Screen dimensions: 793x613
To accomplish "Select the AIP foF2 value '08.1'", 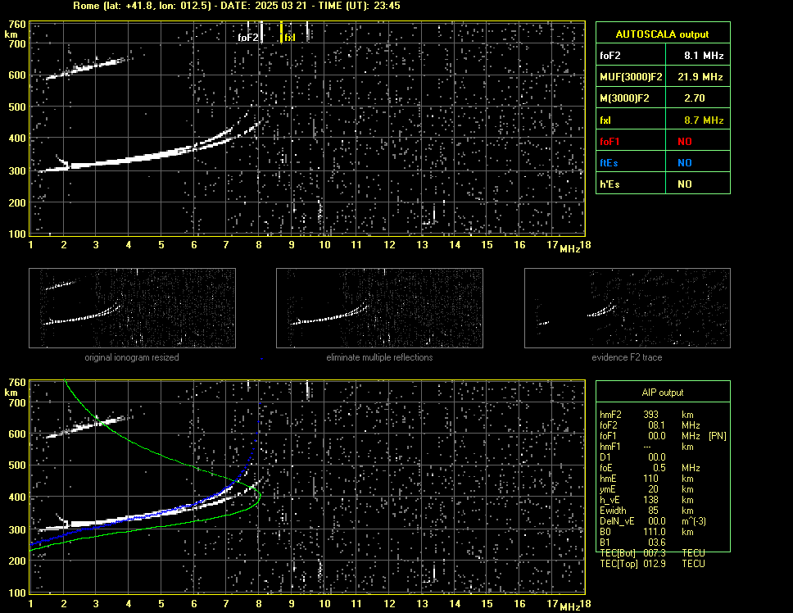I will pyautogui.click(x=656, y=425).
